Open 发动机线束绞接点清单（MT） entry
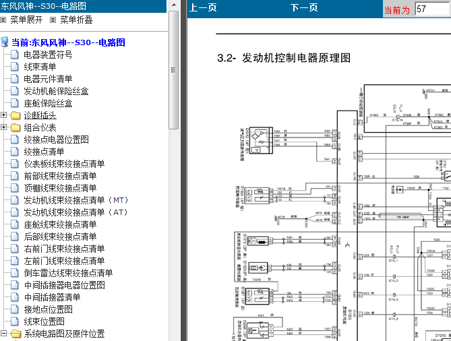This screenshot has width=451, height=341. pos(76,200)
